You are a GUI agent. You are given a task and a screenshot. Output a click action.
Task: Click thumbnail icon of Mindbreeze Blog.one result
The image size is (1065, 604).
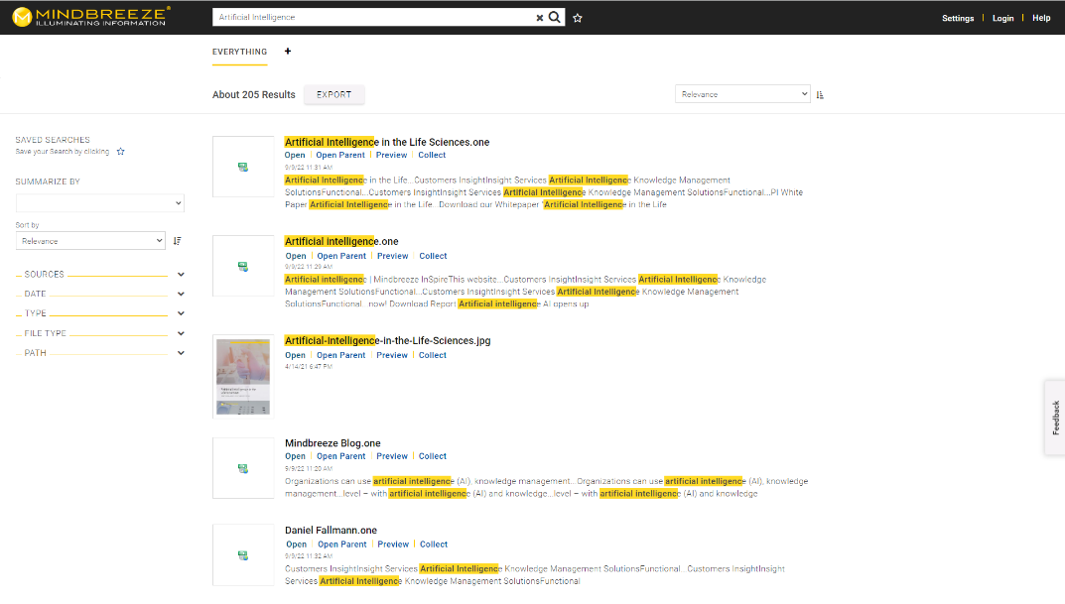[x=243, y=468]
